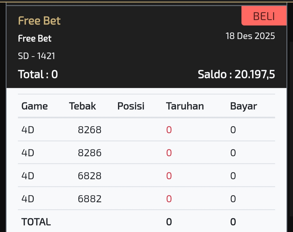Select the white Free Bet subtitle
Image resolution: width=293 pixels, height=232 pixels.
coord(35,38)
